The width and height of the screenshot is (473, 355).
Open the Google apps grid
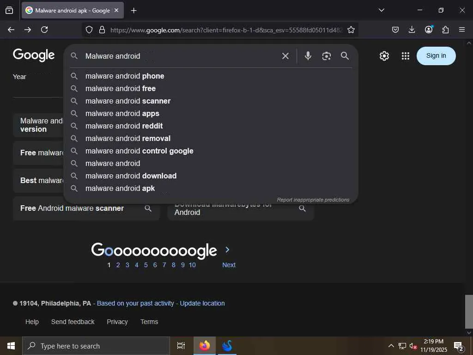pyautogui.click(x=406, y=56)
